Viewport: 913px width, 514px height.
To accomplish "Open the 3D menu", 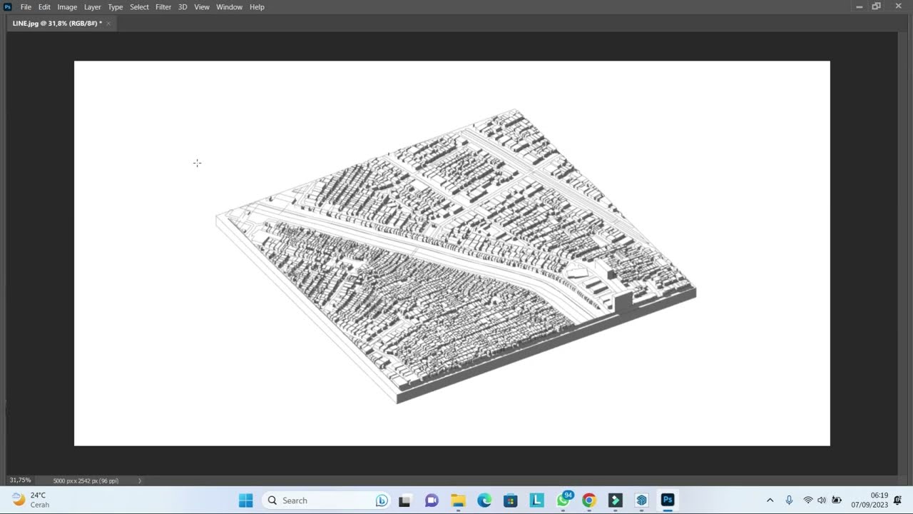I will coord(183,7).
